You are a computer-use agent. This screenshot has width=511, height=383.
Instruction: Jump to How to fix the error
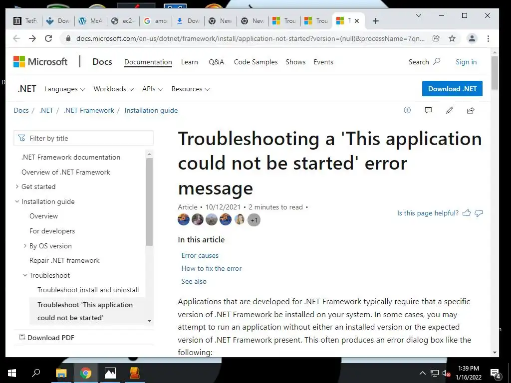(x=212, y=268)
